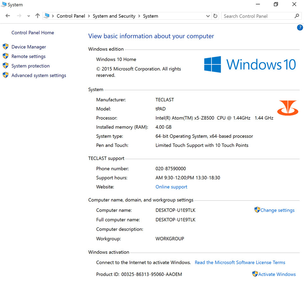304x288 pixels.
Task: Click shield icon beside Advanced system settings
Action: (x=6, y=75)
